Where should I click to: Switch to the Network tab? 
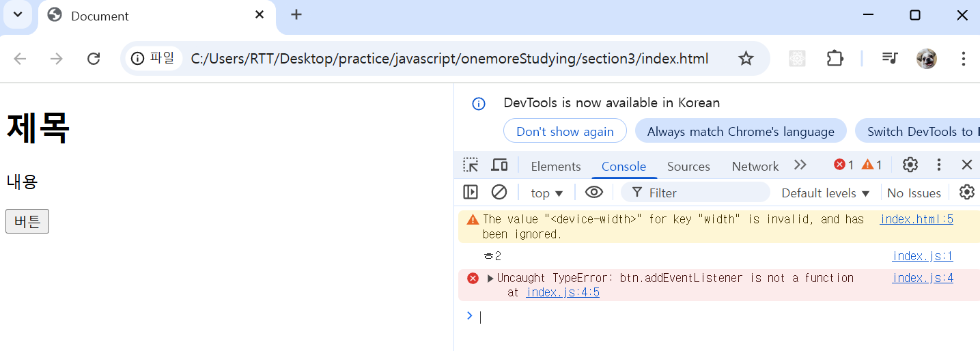pos(755,166)
